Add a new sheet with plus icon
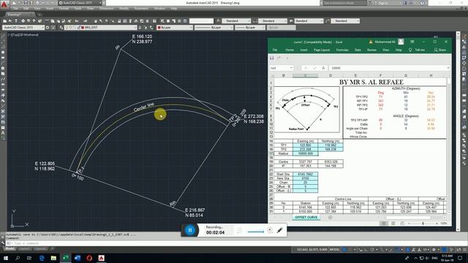 pyautogui.click(x=330, y=218)
